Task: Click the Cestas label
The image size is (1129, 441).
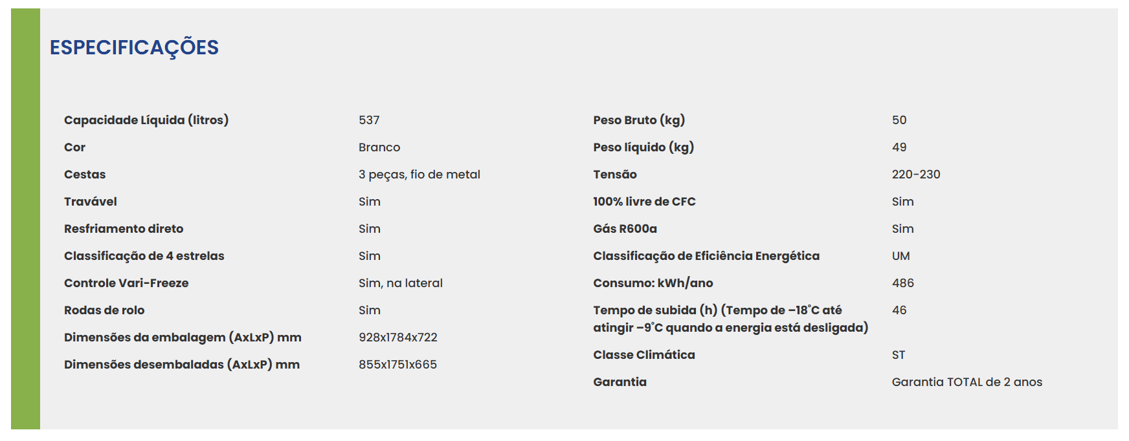Action: click(x=85, y=175)
